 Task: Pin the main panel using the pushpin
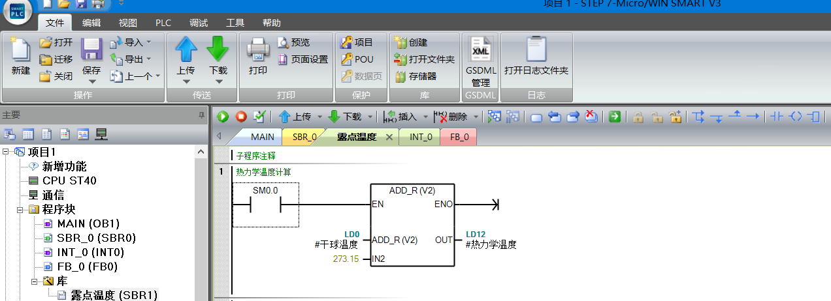(x=202, y=115)
